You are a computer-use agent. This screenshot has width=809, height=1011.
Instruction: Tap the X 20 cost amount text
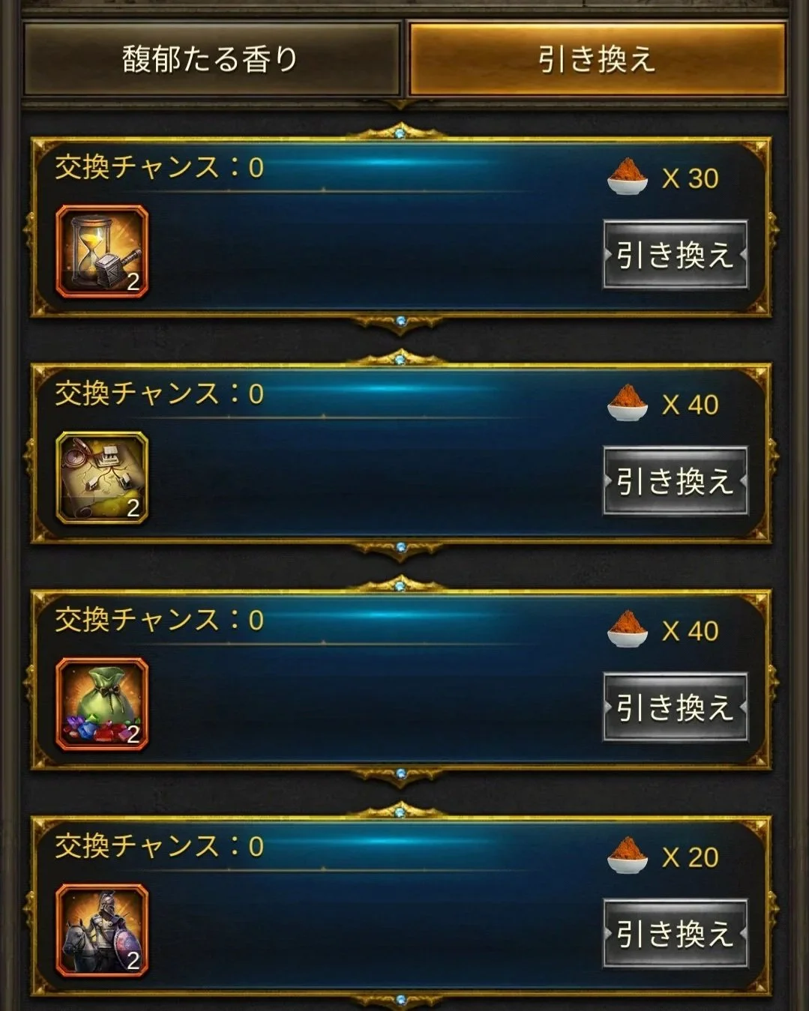point(690,857)
